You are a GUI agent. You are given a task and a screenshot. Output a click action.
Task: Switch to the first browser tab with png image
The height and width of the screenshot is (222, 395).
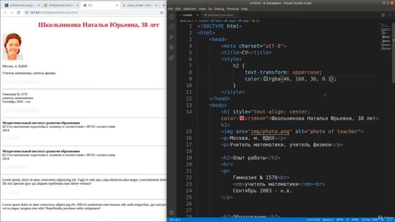(22, 6)
